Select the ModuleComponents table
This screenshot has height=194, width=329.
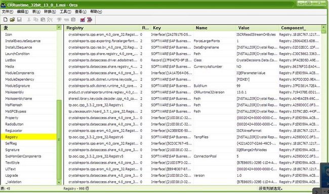20,73
